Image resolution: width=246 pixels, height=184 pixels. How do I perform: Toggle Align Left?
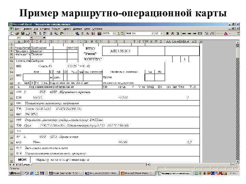click(184, 33)
